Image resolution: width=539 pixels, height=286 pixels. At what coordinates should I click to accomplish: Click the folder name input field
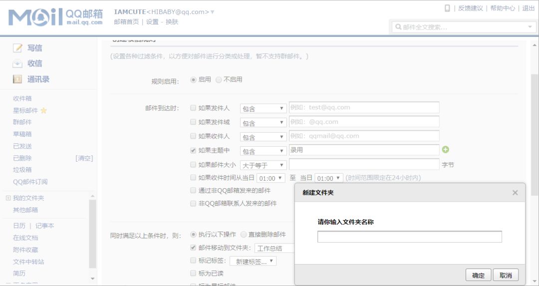tap(409, 237)
